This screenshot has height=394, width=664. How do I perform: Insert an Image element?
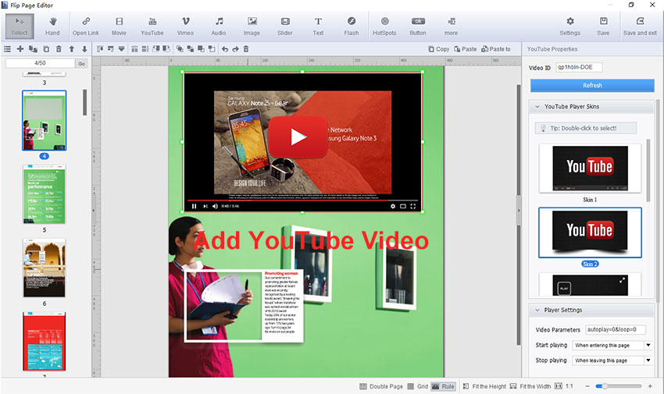tap(252, 26)
